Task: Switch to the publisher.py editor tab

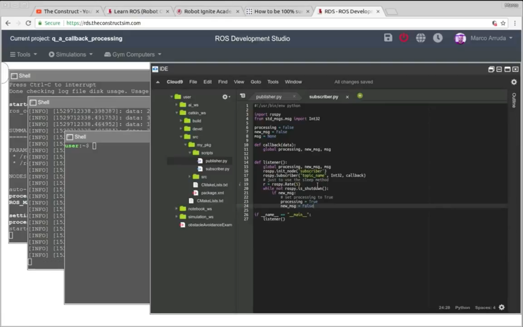Action: (x=269, y=97)
